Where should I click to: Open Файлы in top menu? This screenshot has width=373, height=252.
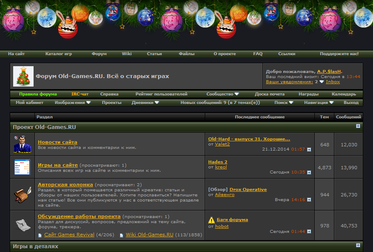(x=187, y=54)
